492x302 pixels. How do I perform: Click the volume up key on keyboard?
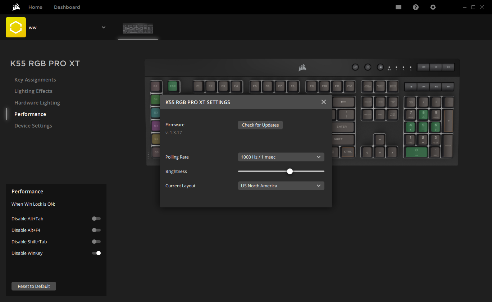448,67
